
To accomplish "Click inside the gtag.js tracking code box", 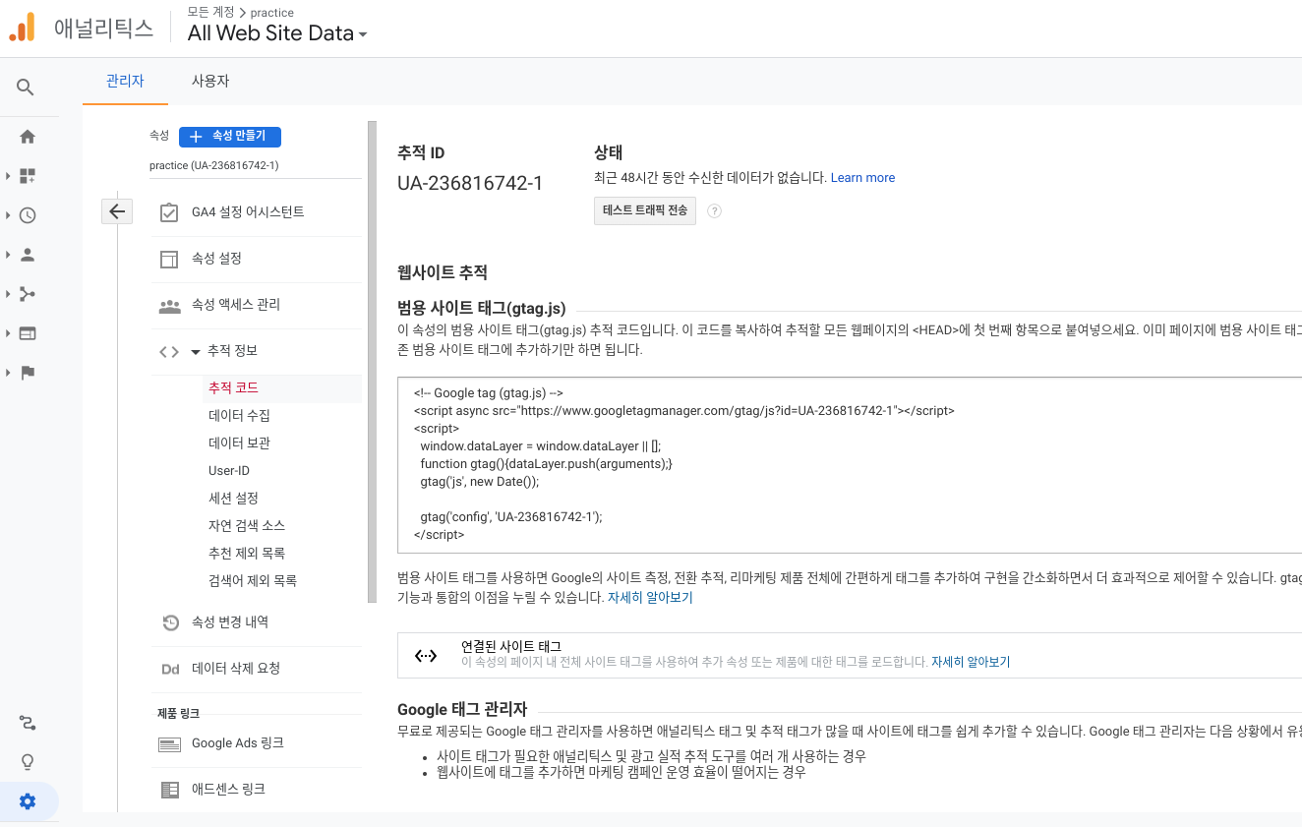I will tap(850, 465).
